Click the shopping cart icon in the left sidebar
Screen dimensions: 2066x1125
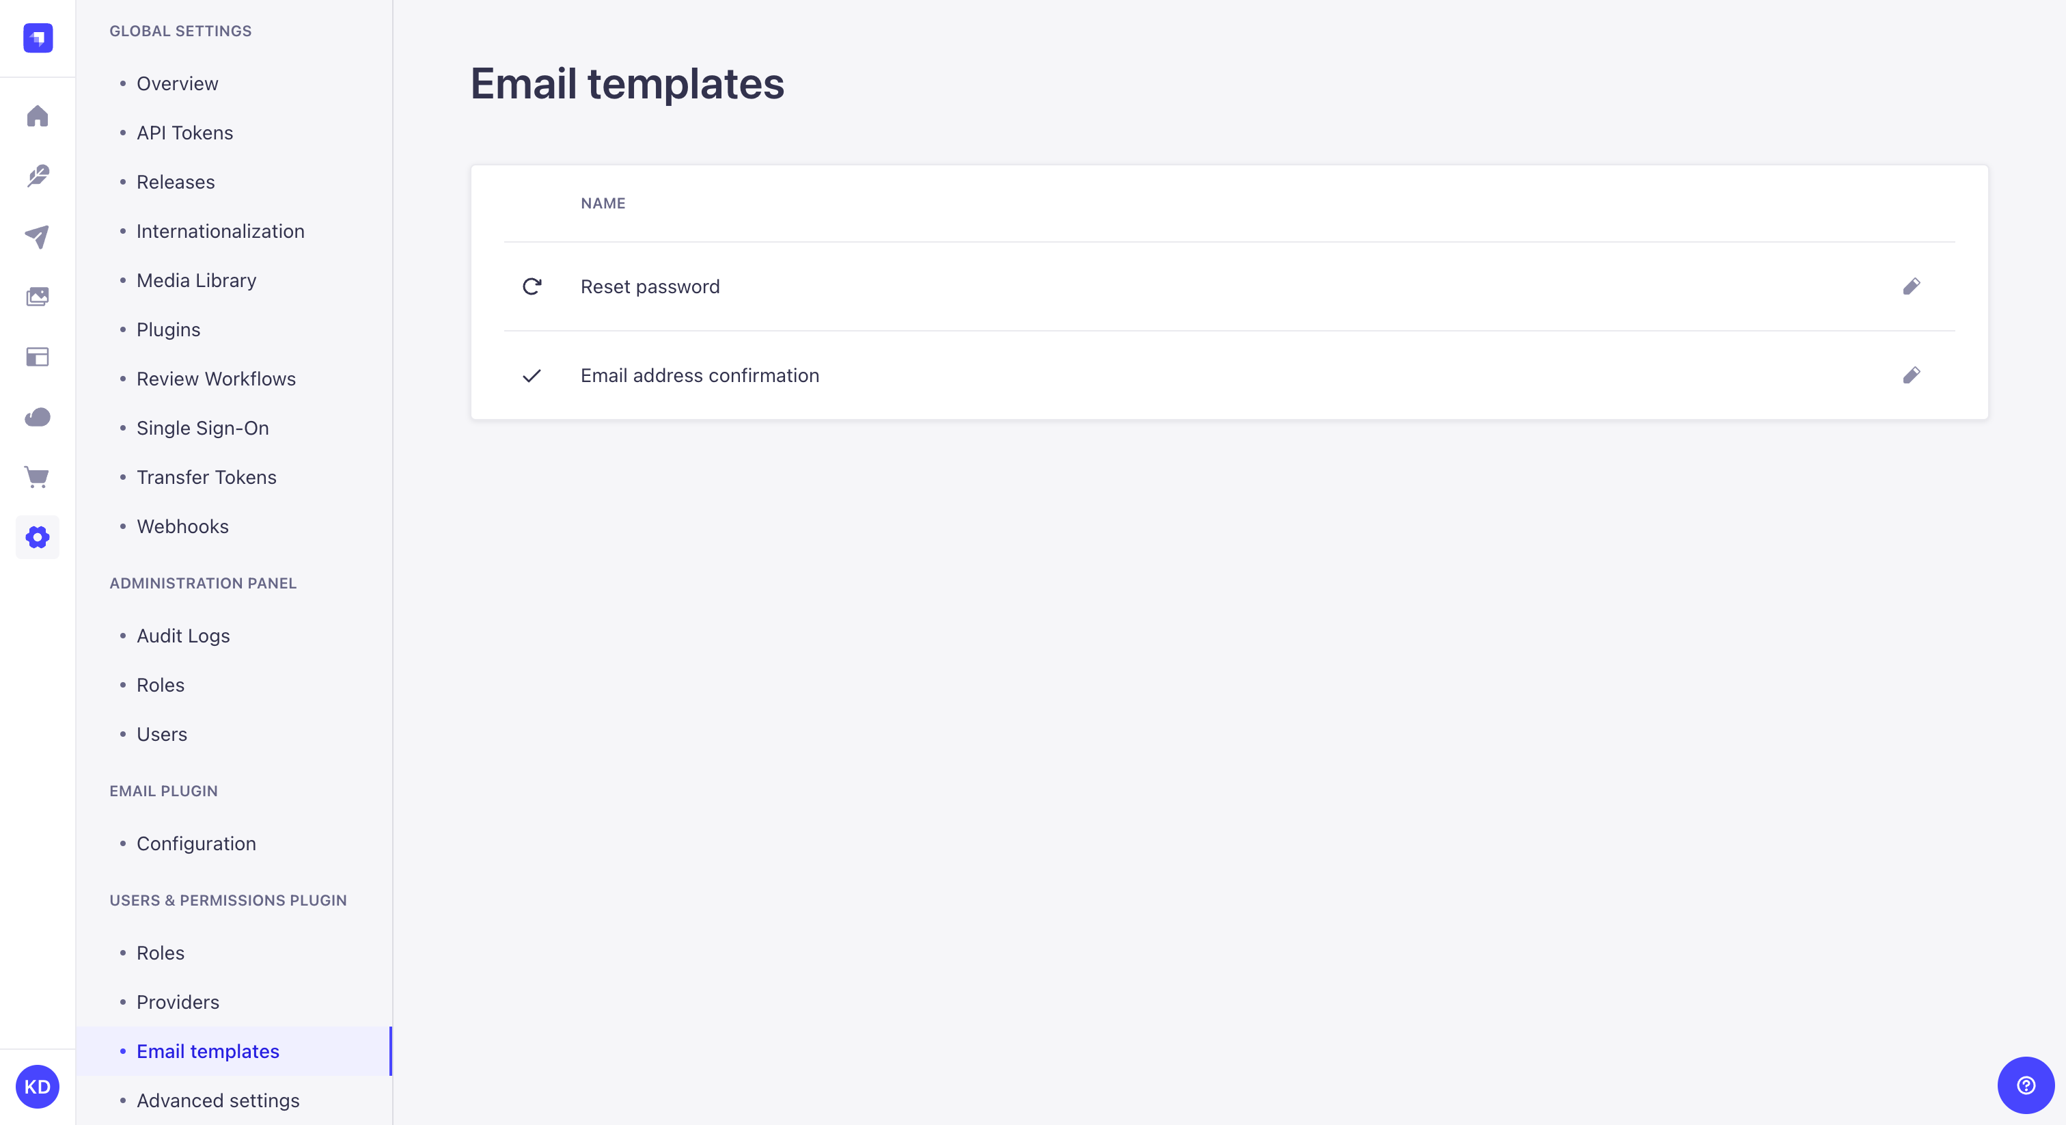pyautogui.click(x=38, y=476)
